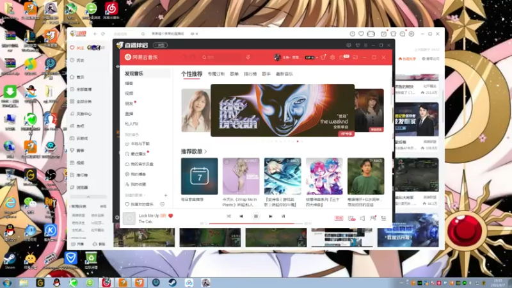Refresh the page in Huya window toolbar
The width and height of the screenshot is (512, 288).
click(x=103, y=34)
